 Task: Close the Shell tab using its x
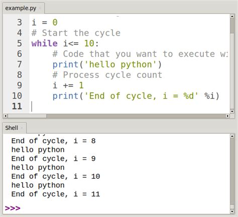point(22,128)
